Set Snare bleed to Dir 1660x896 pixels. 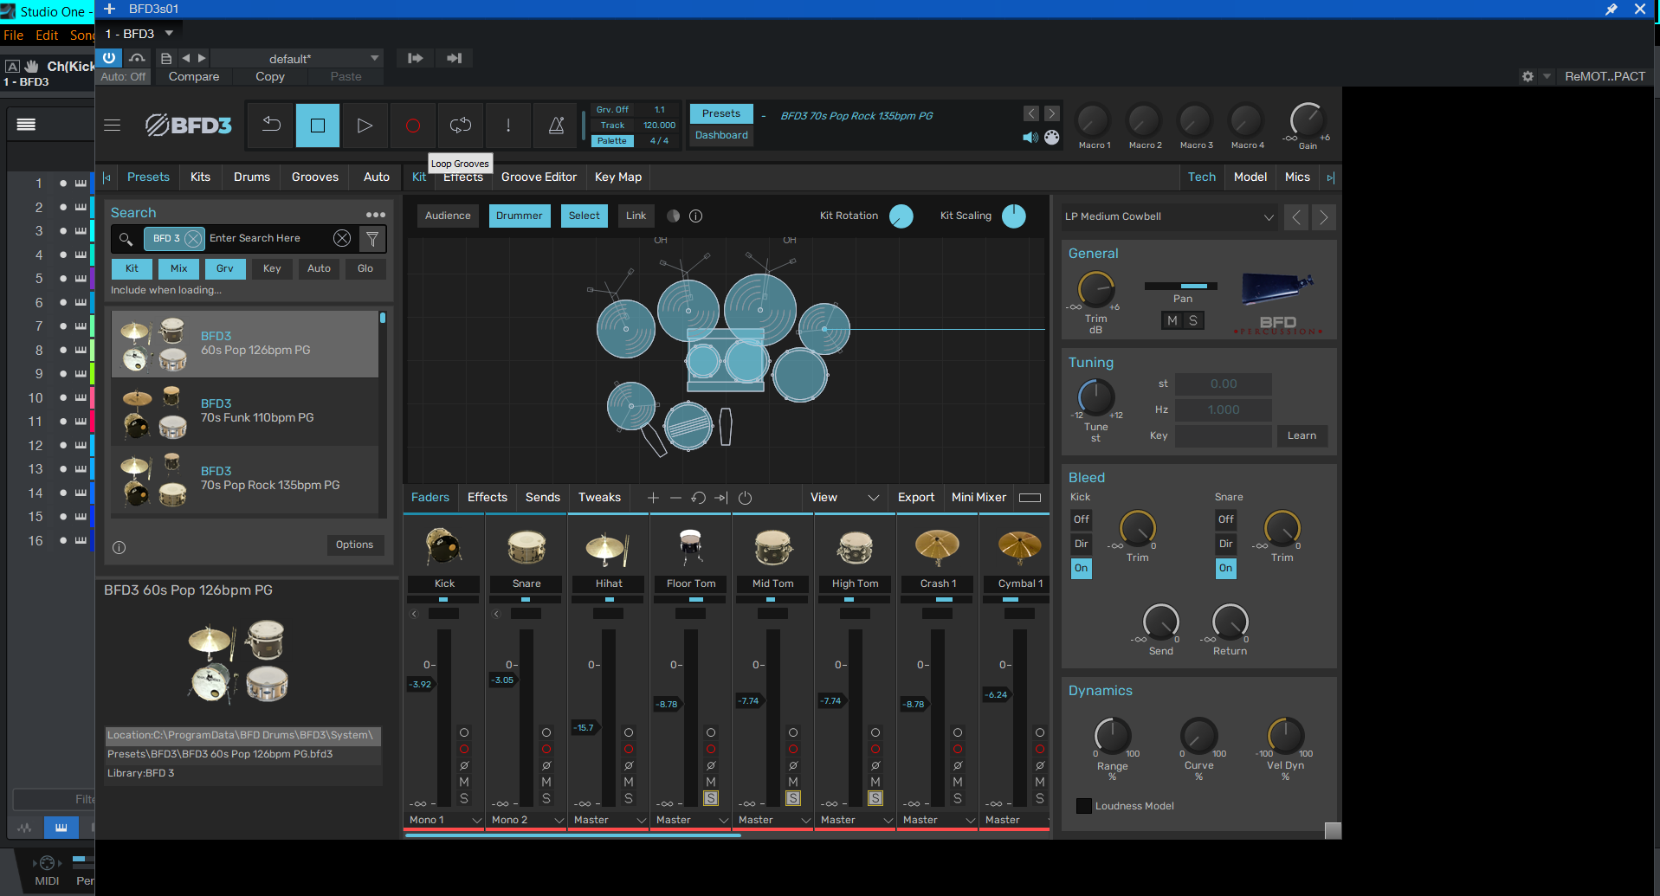[x=1226, y=544]
